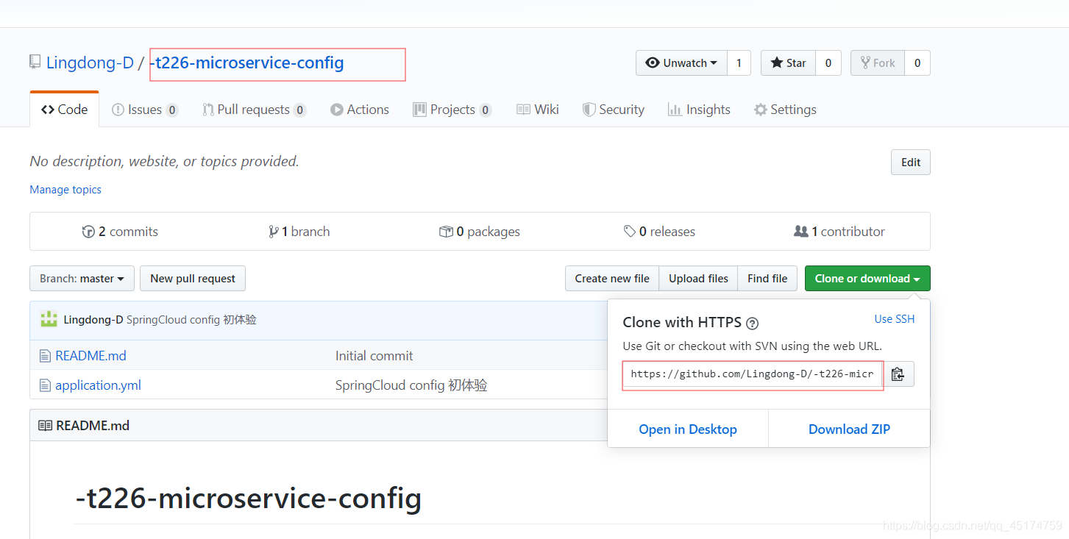Open the Projects tab
1069x539 pixels.
tap(452, 110)
